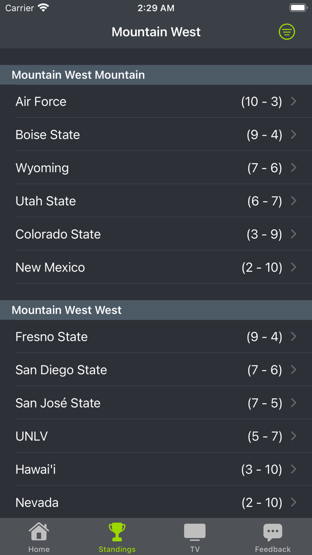Open the Wyoming team page
The image size is (312, 555).
pyautogui.click(x=156, y=168)
